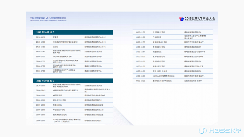Select '中国国际通信电子产业博览会' event
This screenshot has width=244, height=137.
tap(64, 70)
